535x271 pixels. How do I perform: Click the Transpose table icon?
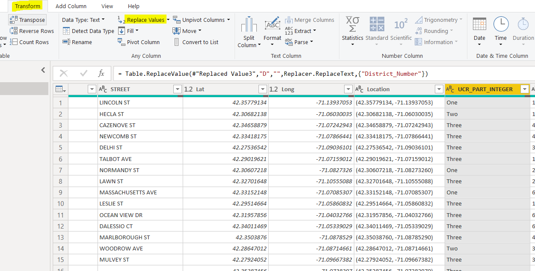(13, 20)
